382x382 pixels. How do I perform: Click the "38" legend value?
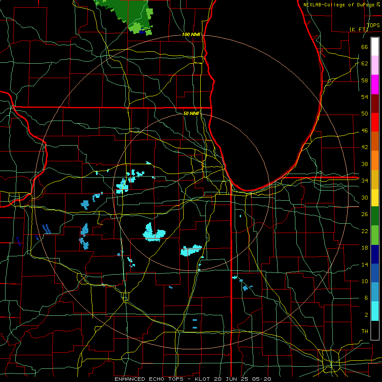pos(365,164)
